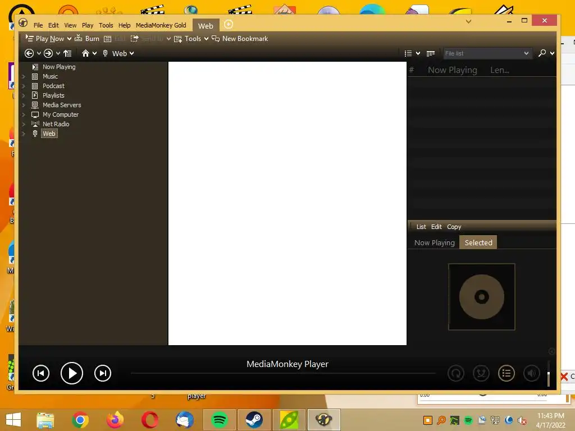
Task: Click New Bookmark in the toolbar
Action: [x=240, y=39]
